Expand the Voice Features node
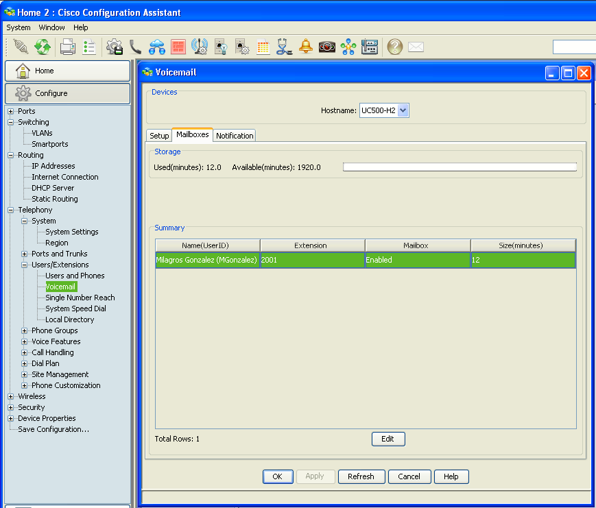 pos(24,341)
